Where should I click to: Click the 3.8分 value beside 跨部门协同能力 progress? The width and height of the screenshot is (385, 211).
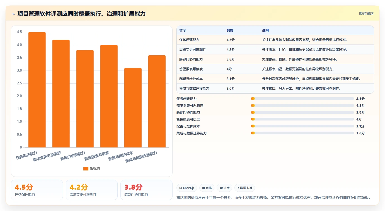[360, 112]
